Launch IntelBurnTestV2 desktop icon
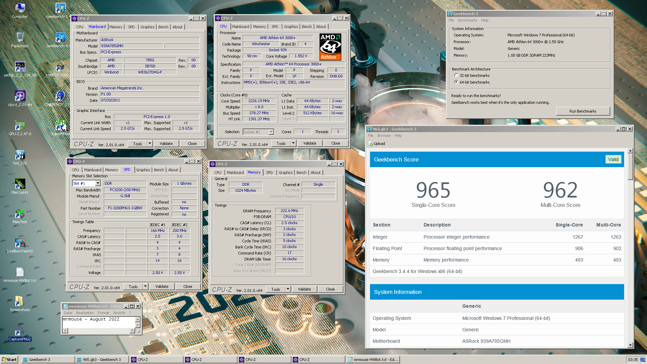Screen dimensions: 647x364 (x=20, y=245)
